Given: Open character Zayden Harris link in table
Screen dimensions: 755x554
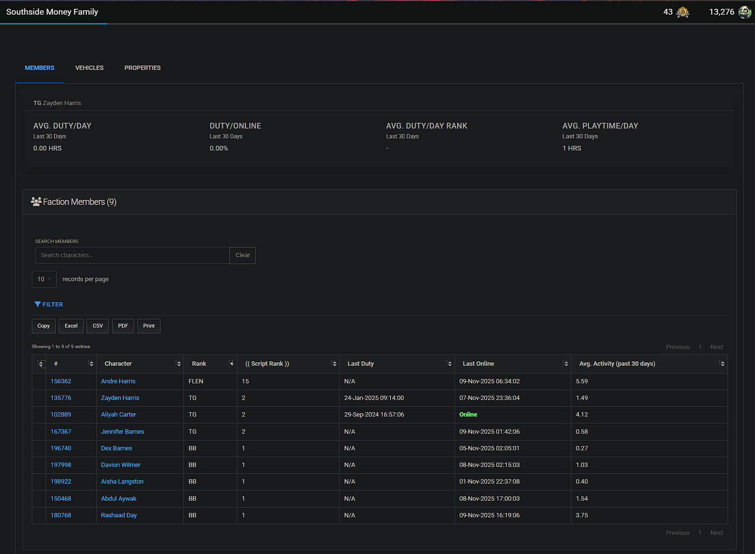Looking at the screenshot, I should (120, 398).
